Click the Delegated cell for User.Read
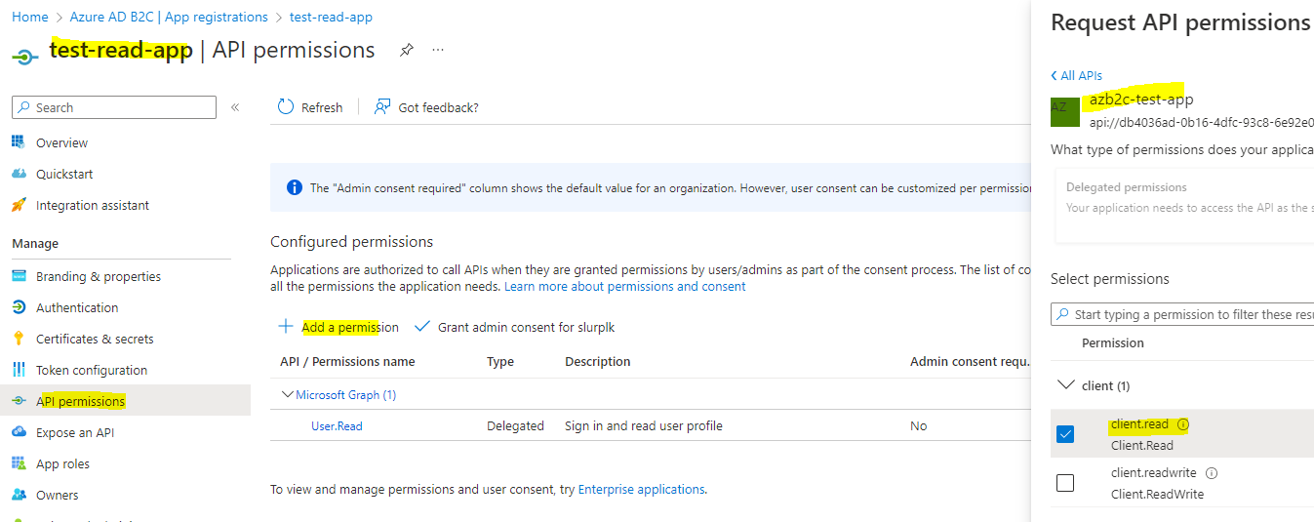 pos(516,425)
